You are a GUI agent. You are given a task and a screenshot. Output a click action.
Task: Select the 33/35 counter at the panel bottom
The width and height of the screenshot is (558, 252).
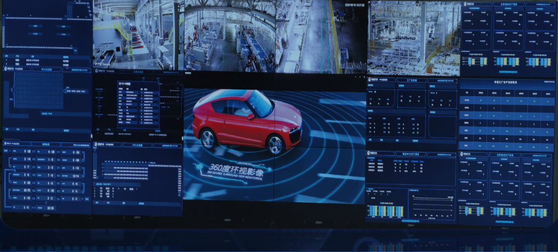click(x=50, y=208)
